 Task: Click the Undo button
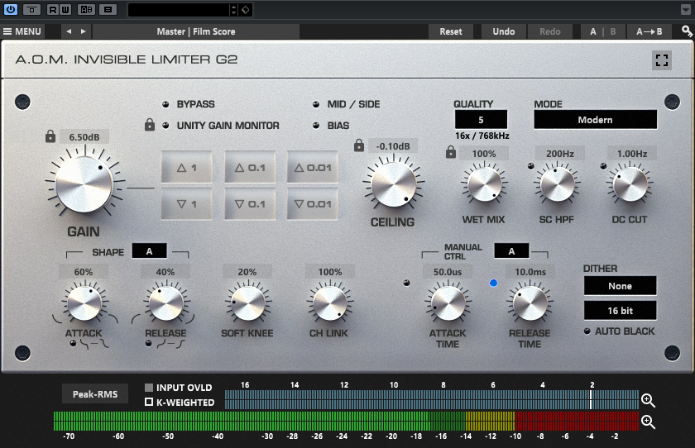[x=504, y=31]
